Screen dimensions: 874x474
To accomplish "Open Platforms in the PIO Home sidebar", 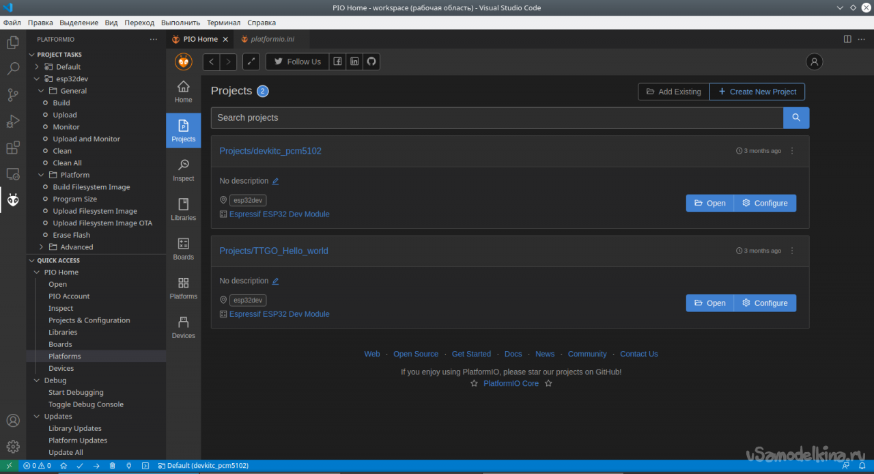I will 184,288.
